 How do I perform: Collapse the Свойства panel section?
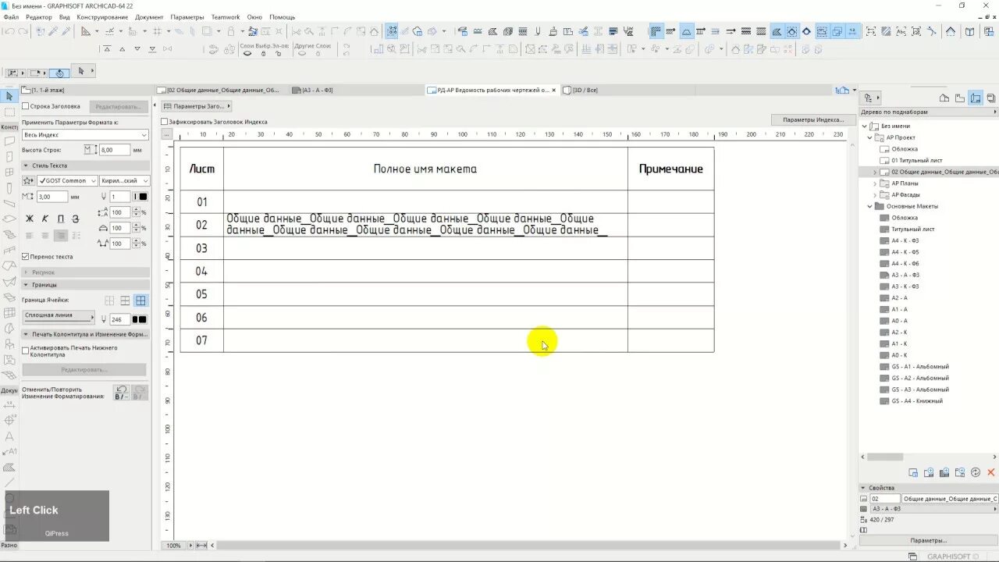[864, 488]
